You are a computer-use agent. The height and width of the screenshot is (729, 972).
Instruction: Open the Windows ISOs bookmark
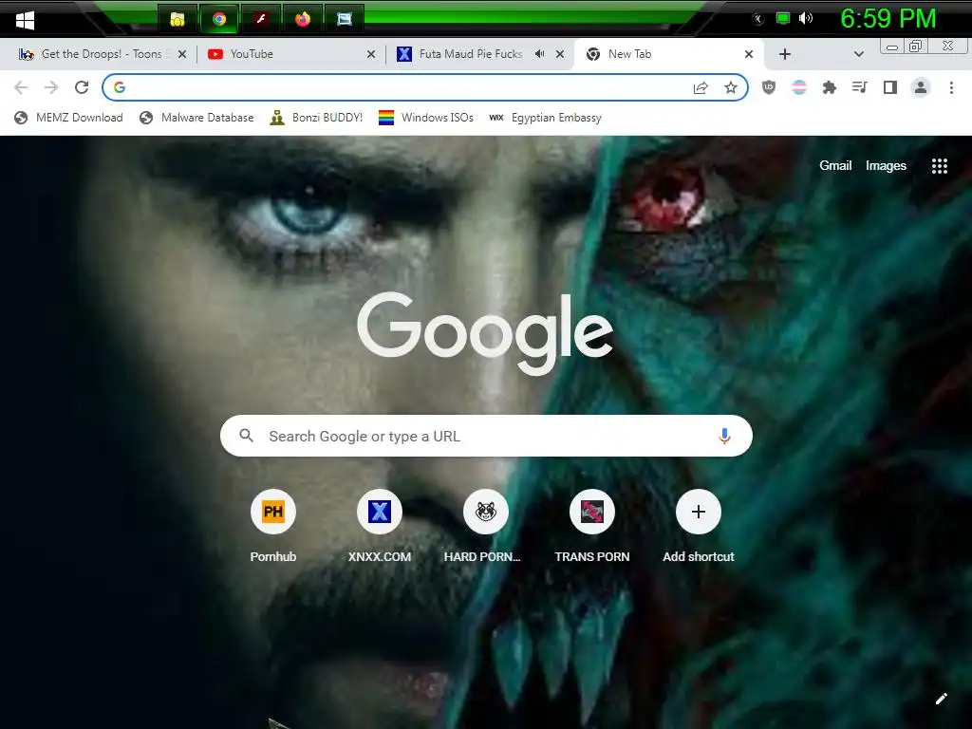(x=426, y=118)
